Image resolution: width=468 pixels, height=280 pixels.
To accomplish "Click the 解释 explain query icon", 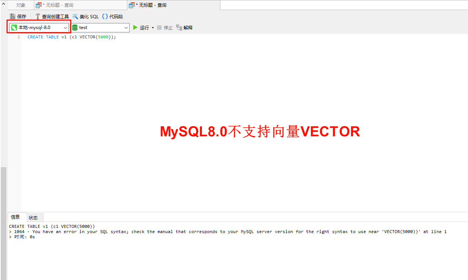I will (179, 27).
